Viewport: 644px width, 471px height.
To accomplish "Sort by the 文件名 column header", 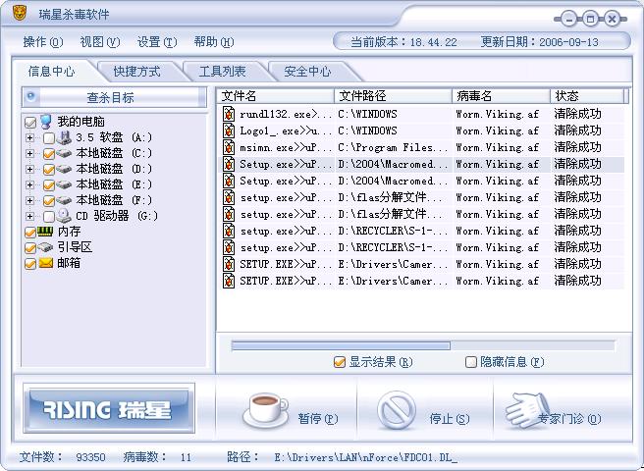I will 275,96.
